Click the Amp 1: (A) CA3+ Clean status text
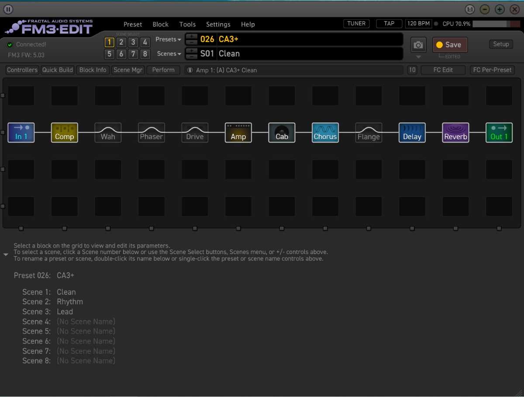The height and width of the screenshot is (397, 524). 226,70
